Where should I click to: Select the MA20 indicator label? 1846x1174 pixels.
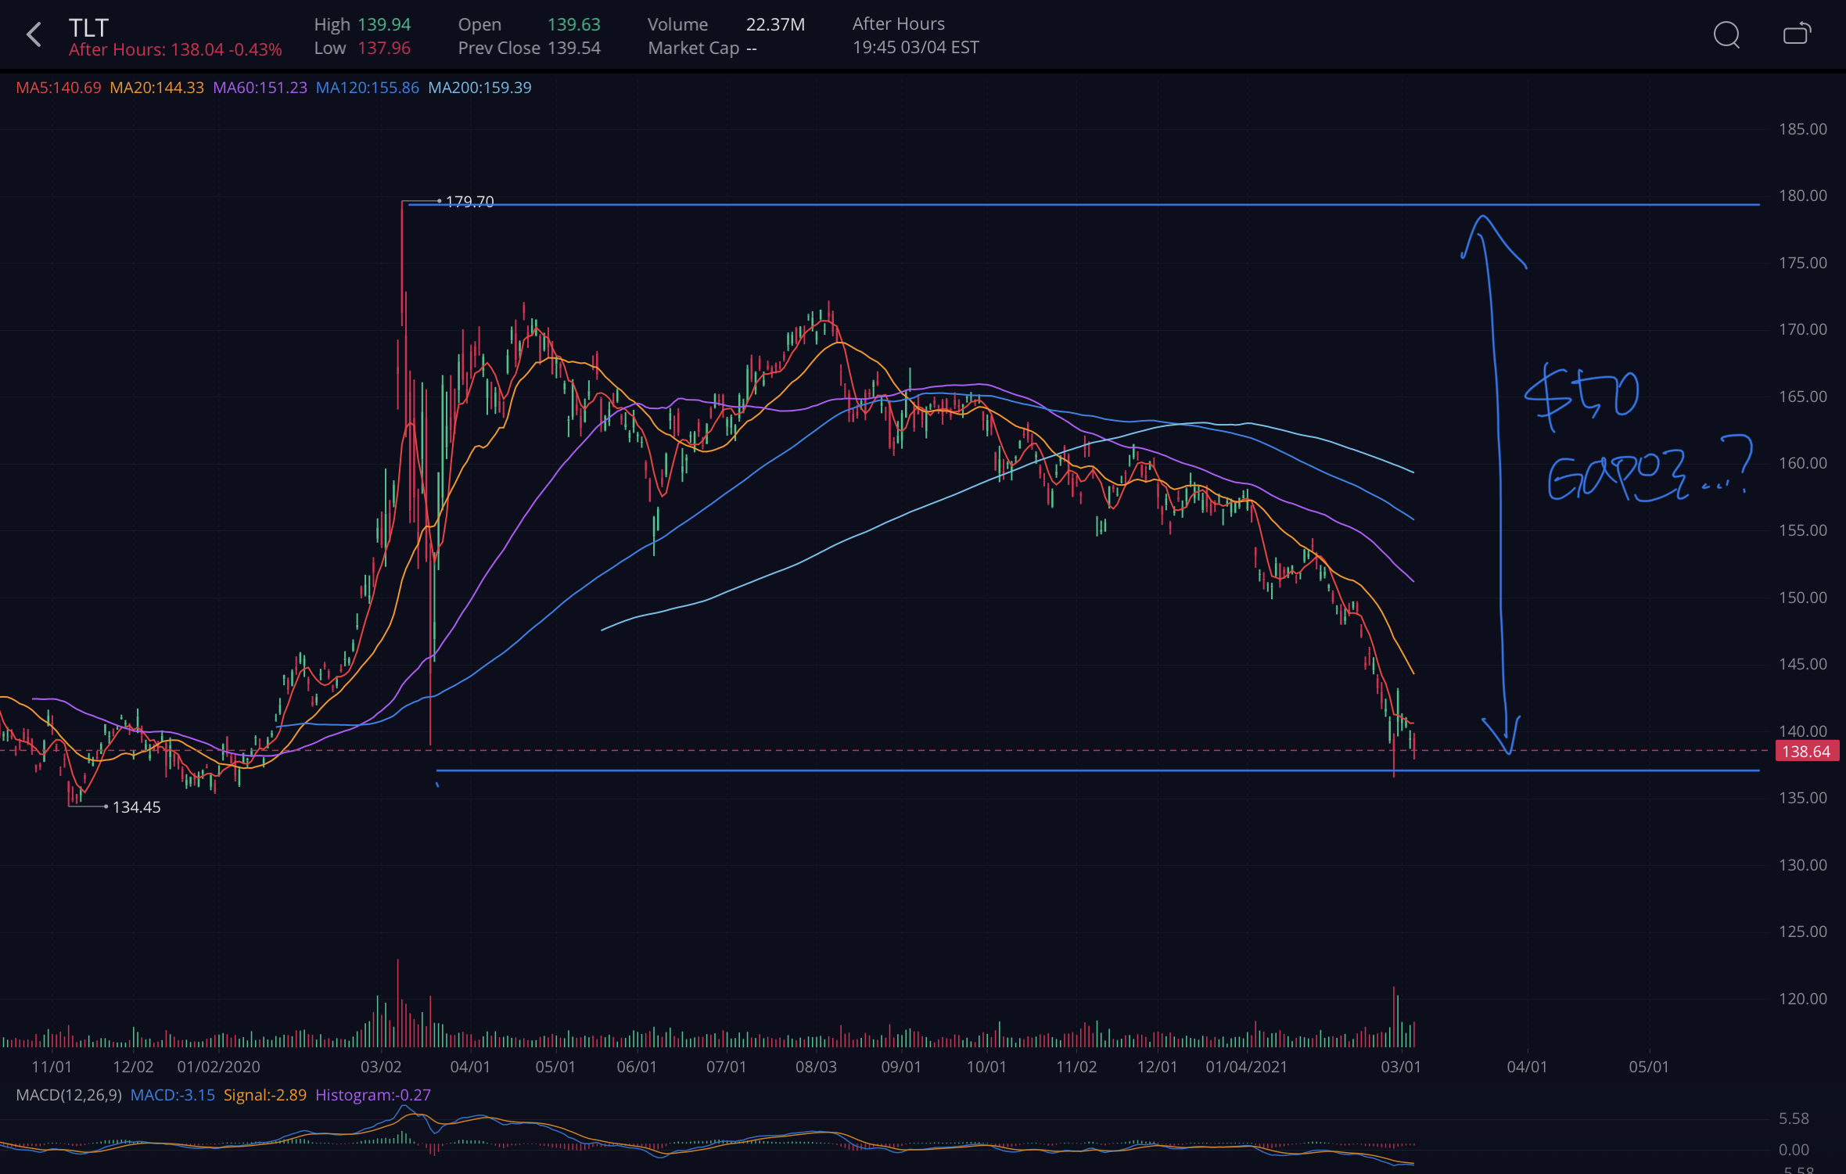pos(156,88)
